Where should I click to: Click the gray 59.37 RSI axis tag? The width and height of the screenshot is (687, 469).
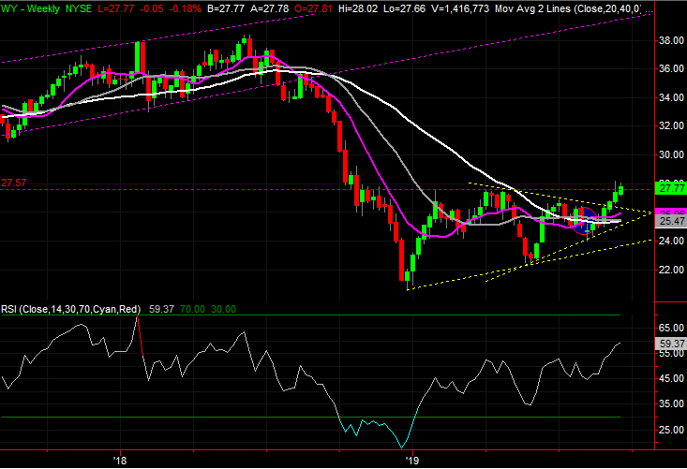672,344
